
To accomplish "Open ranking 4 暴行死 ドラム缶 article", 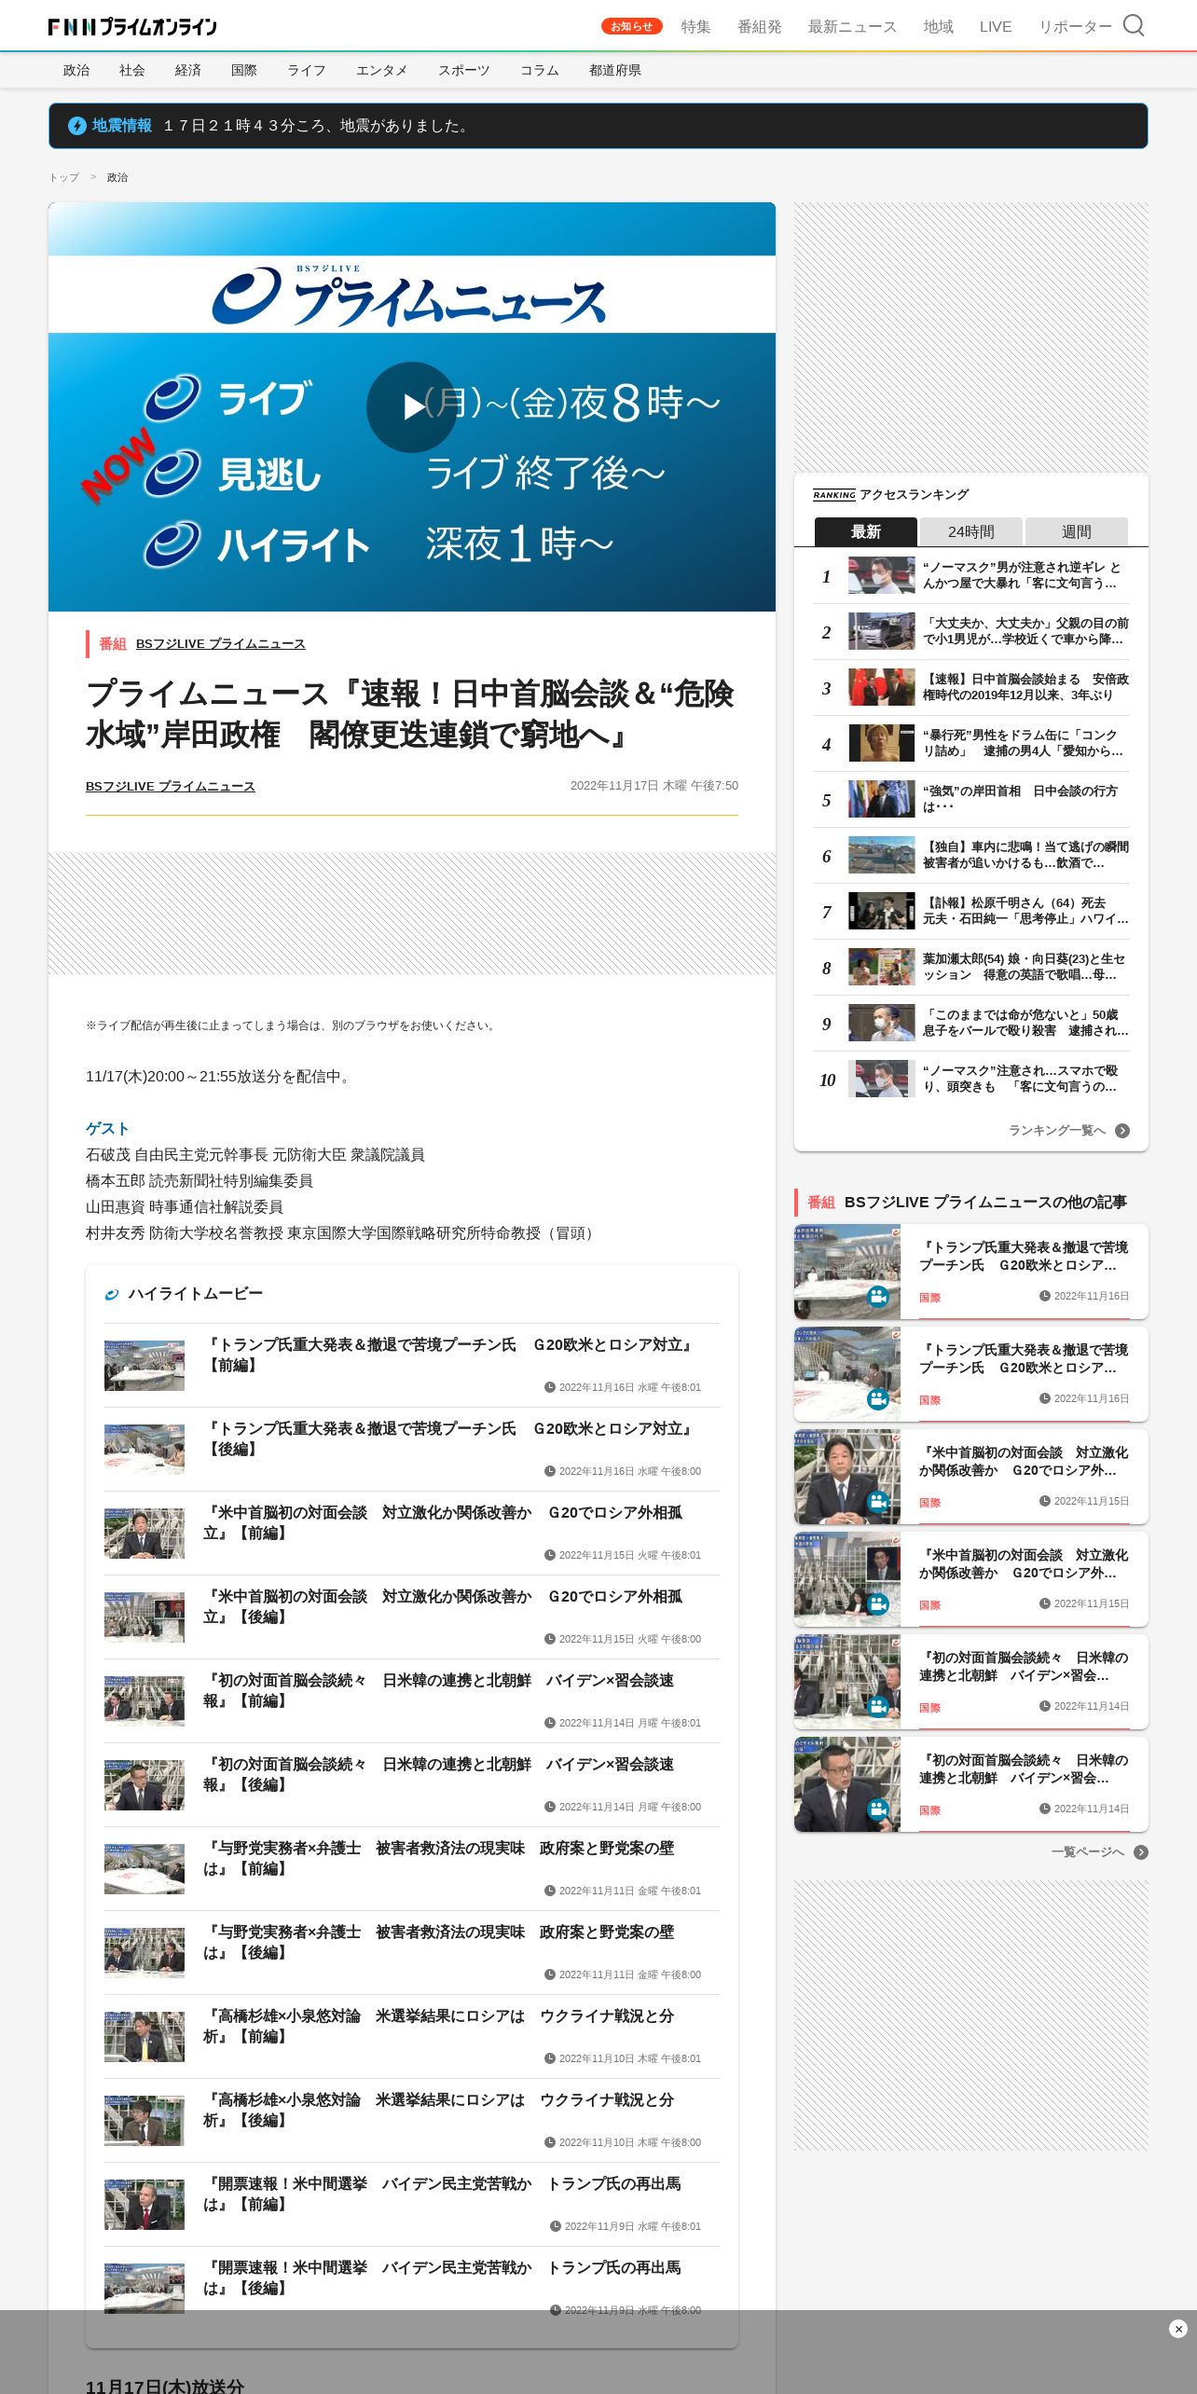I will click(971, 743).
